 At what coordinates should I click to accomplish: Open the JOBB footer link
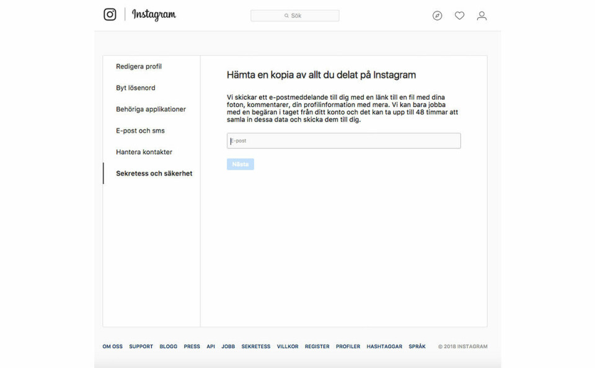[x=228, y=346]
